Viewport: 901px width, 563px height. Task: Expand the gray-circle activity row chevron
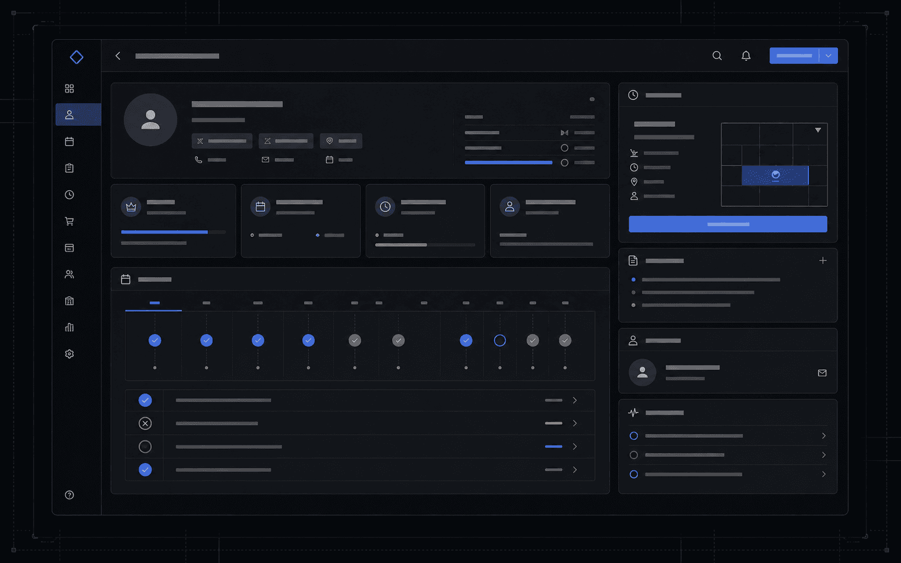[x=824, y=455]
